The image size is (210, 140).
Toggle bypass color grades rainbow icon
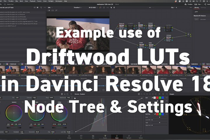[100, 8]
